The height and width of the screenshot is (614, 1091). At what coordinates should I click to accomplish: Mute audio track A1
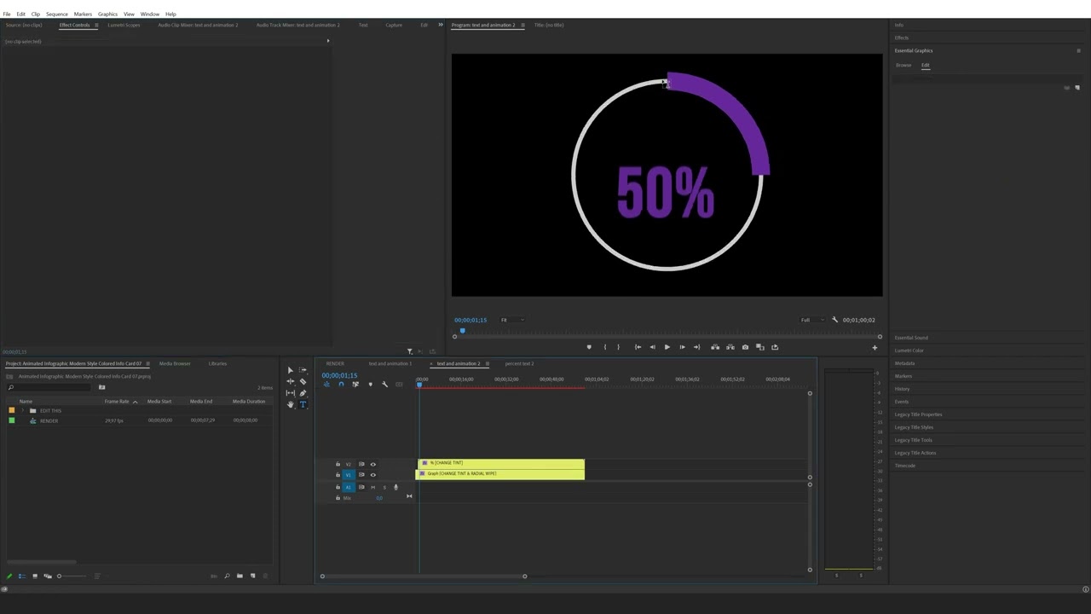[372, 487]
